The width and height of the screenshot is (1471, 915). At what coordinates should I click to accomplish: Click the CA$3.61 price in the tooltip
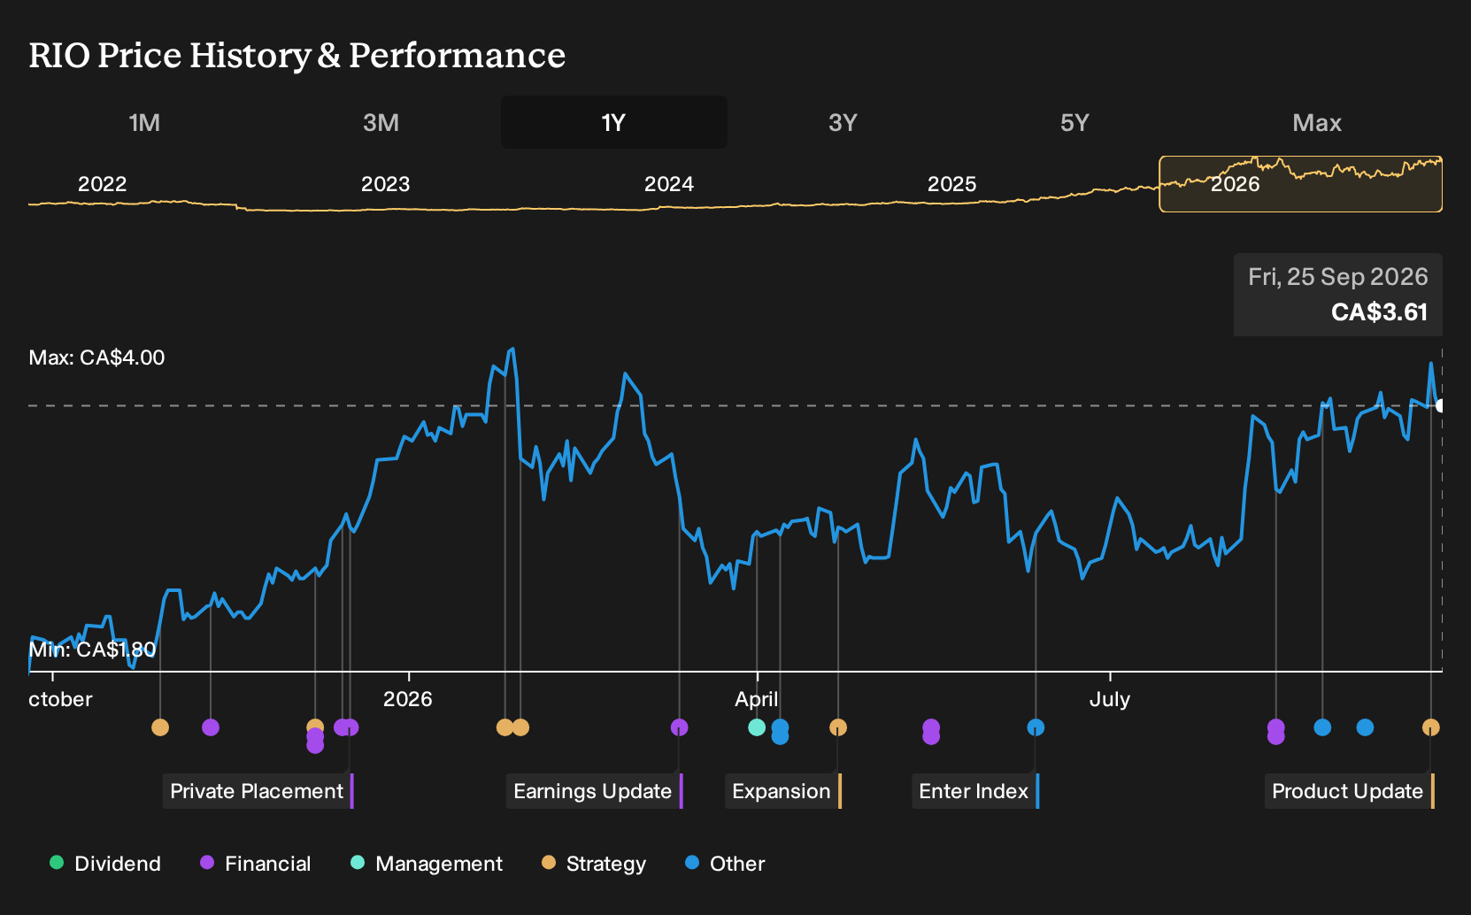pyautogui.click(x=1379, y=312)
